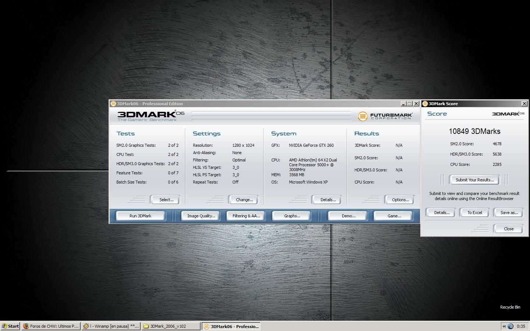This screenshot has height=331, width=530.
Task: Click the Feature Tests 0 of 7 value
Action: tap(173, 173)
